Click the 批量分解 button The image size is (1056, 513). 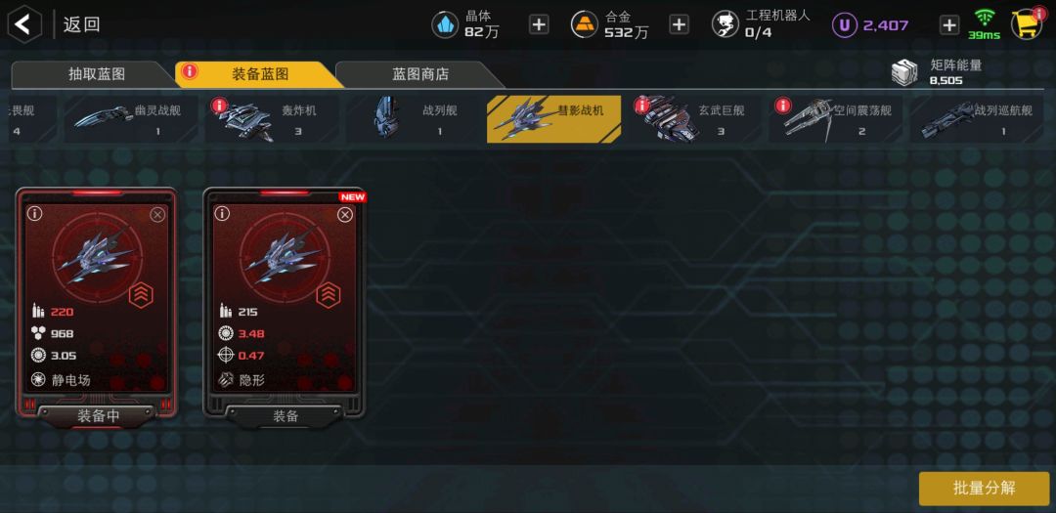(984, 489)
